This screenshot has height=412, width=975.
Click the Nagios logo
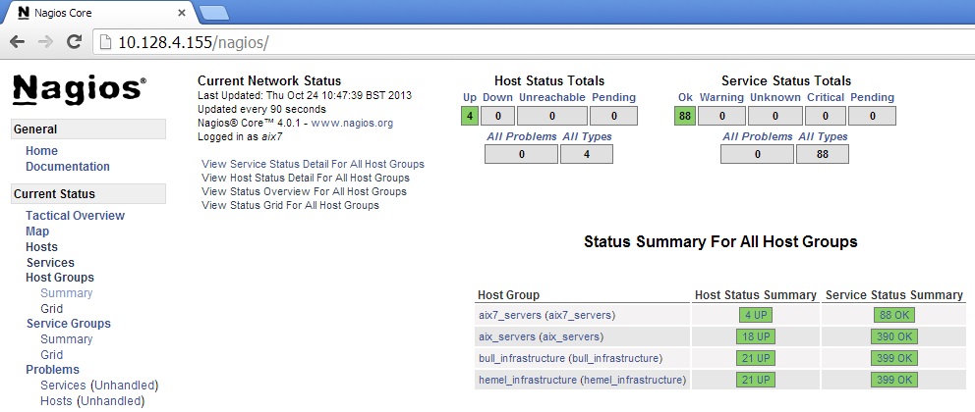[x=79, y=89]
